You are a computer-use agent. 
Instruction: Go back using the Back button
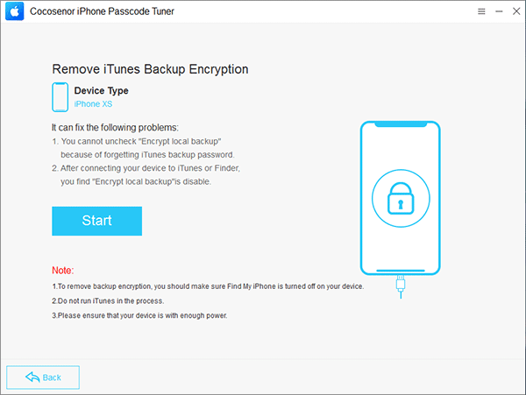(x=43, y=377)
